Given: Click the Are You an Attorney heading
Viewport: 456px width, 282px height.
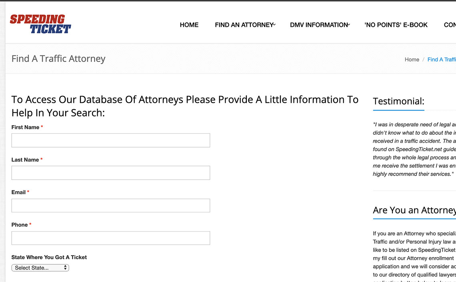Looking at the screenshot, I should pos(414,210).
